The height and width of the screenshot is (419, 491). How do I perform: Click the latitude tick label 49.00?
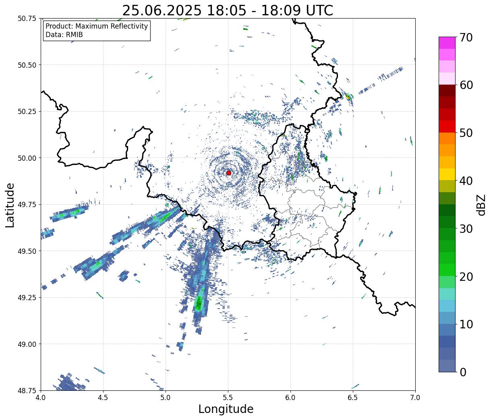pyautogui.click(x=27, y=344)
